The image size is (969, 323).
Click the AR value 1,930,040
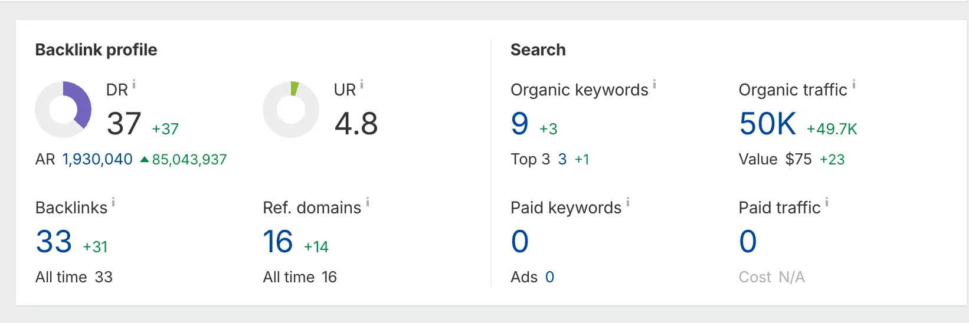click(x=97, y=160)
